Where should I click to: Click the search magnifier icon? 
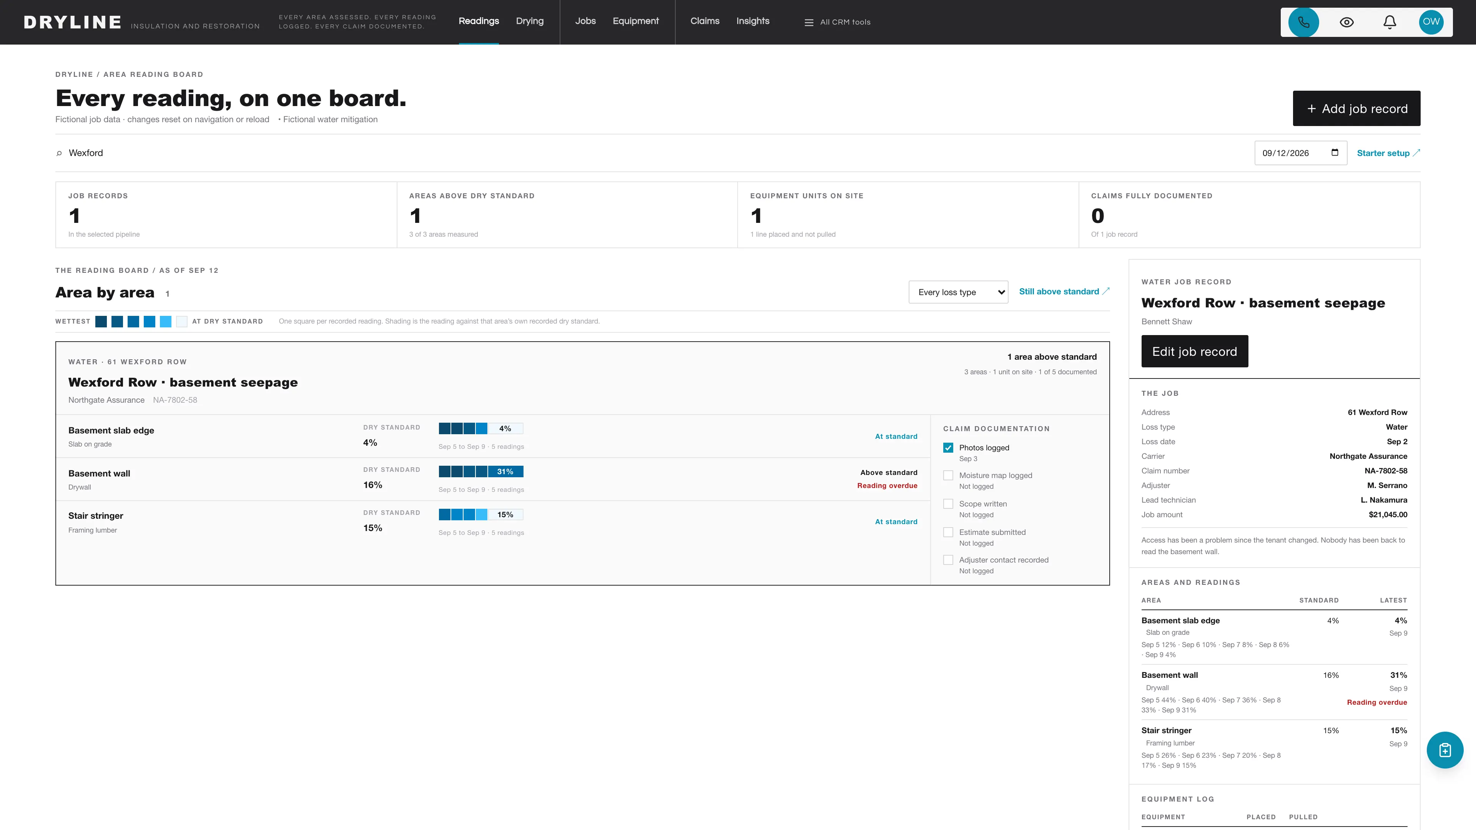[59, 153]
